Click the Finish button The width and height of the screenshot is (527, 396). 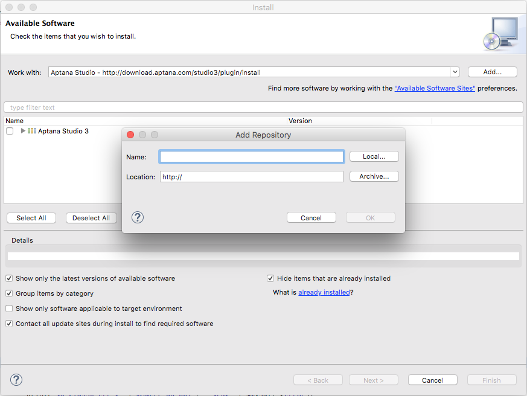coord(492,380)
